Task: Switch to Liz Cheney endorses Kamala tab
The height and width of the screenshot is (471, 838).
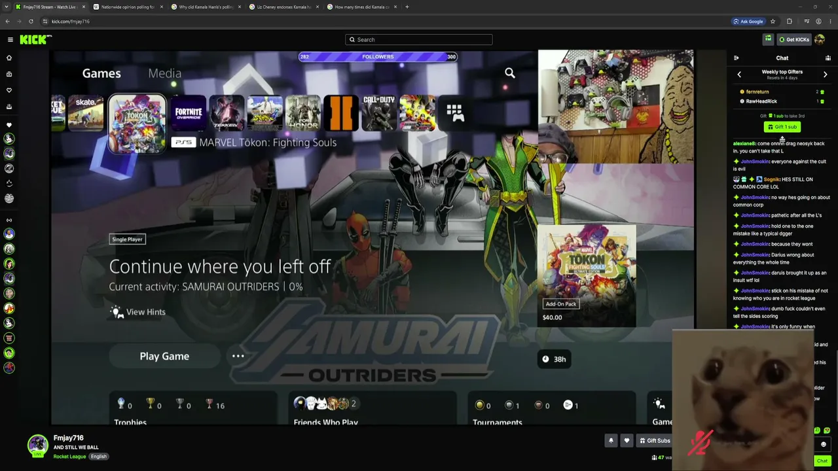Action: 283,7
